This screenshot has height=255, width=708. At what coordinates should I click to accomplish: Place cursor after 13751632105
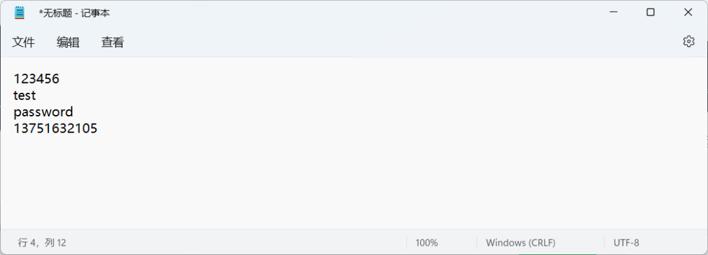coord(98,128)
